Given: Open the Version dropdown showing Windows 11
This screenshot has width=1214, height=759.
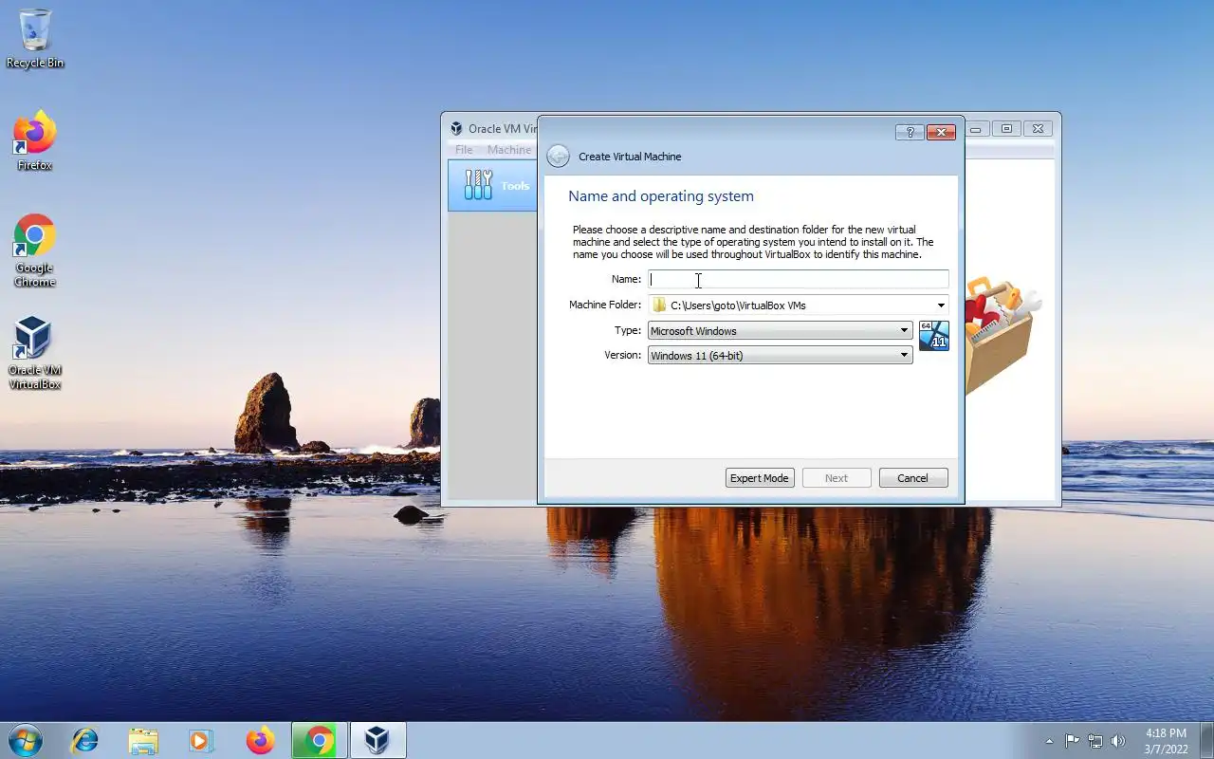Looking at the screenshot, I should coord(781,355).
